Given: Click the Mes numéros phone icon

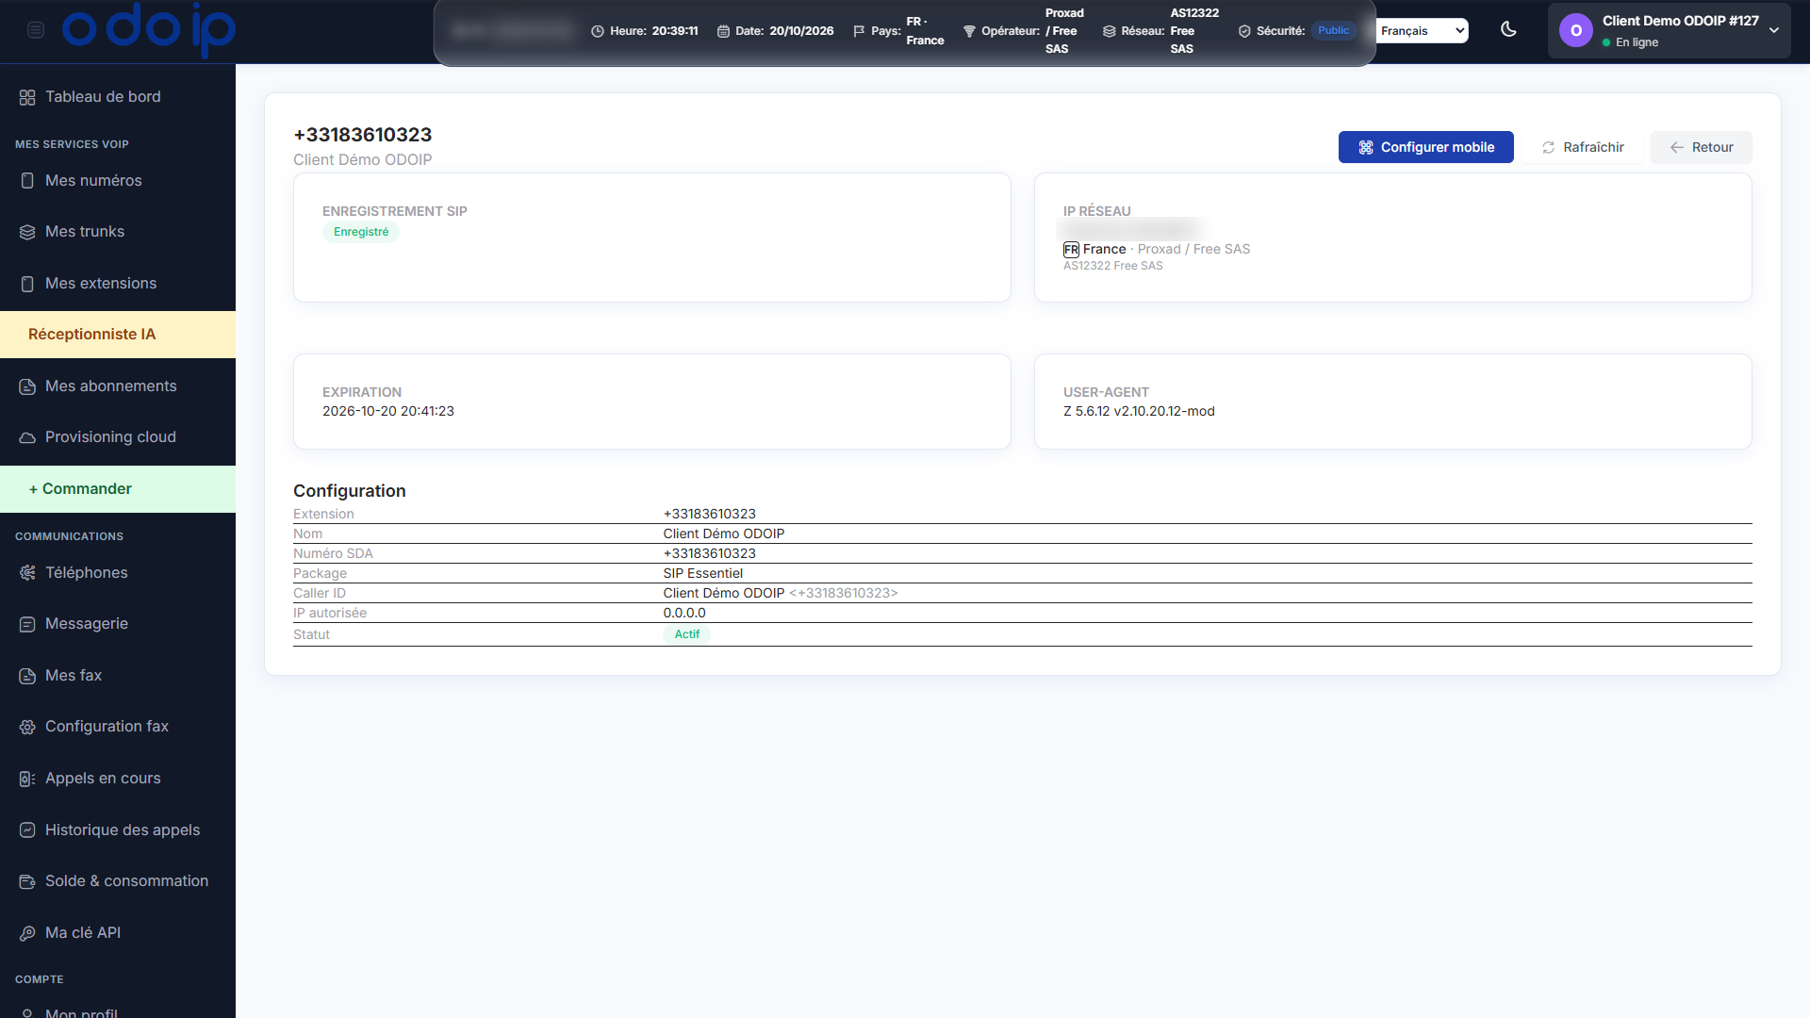Looking at the screenshot, I should (27, 181).
